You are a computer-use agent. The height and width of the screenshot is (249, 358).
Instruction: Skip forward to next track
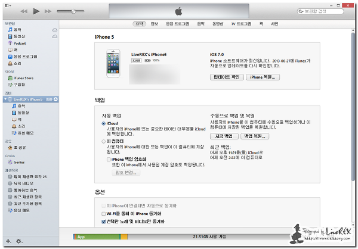tap(48, 11)
